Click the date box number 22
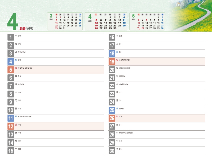212x160 pixels. click(x=112, y=86)
